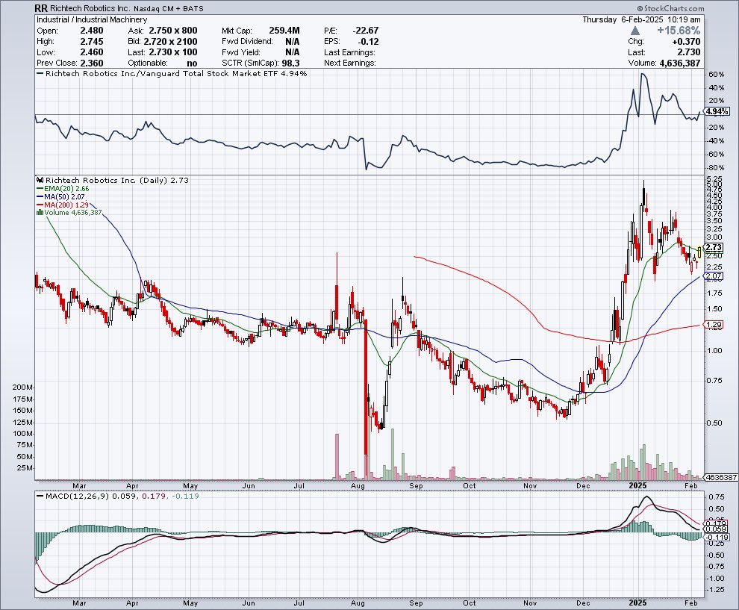Viewport: 739px width, 610px height.
Task: Click the 100M label on the volume scale
Action: (23, 434)
